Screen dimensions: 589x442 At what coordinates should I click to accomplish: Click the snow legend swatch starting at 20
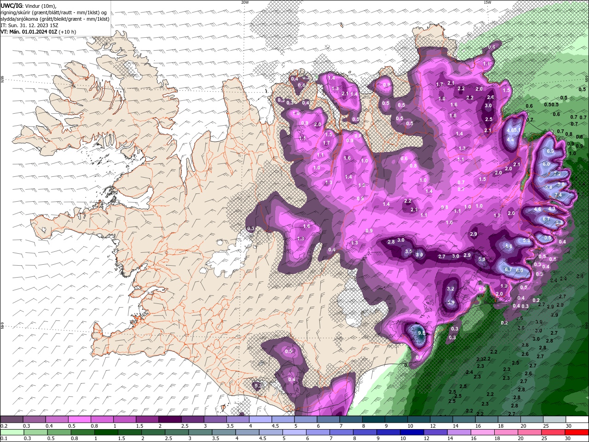[532, 419]
